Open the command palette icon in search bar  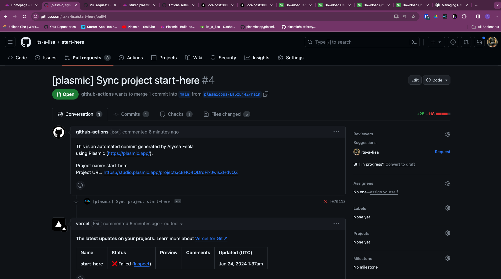(x=414, y=42)
